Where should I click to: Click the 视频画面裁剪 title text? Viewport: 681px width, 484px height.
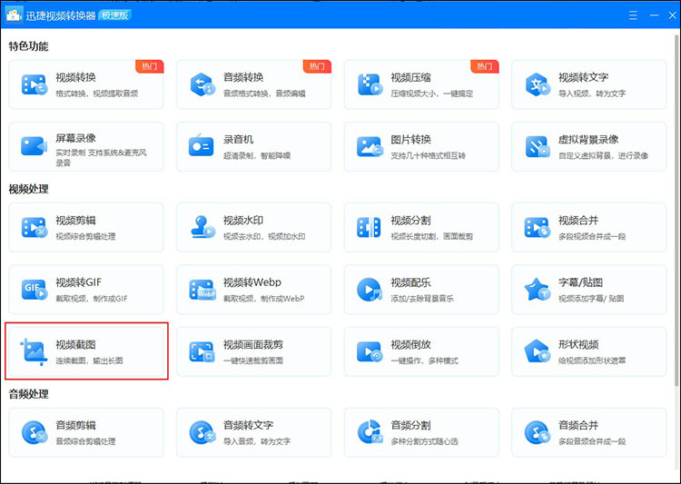[x=253, y=344]
